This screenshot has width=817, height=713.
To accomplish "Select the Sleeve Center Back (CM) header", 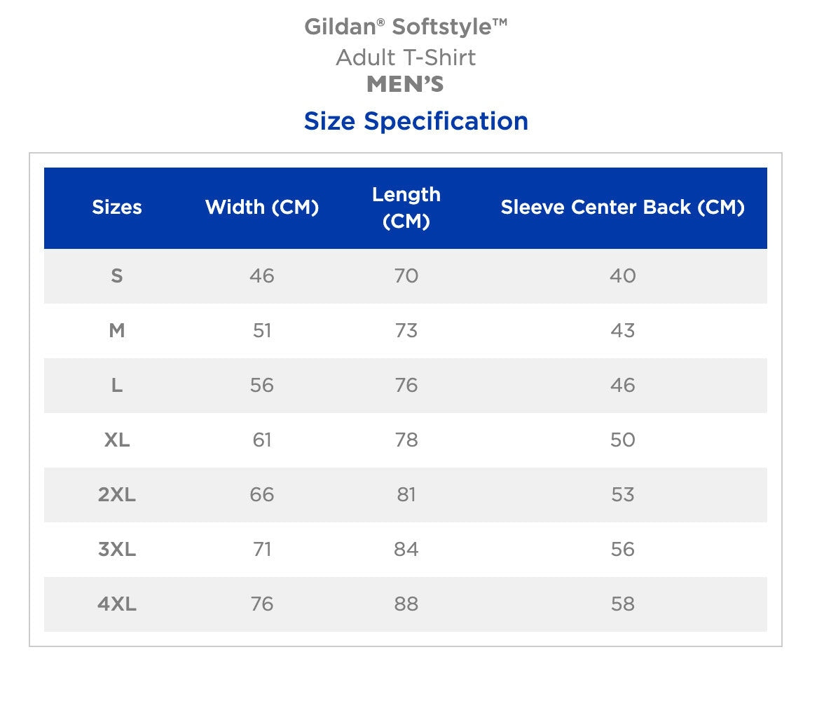I will 622,208.
